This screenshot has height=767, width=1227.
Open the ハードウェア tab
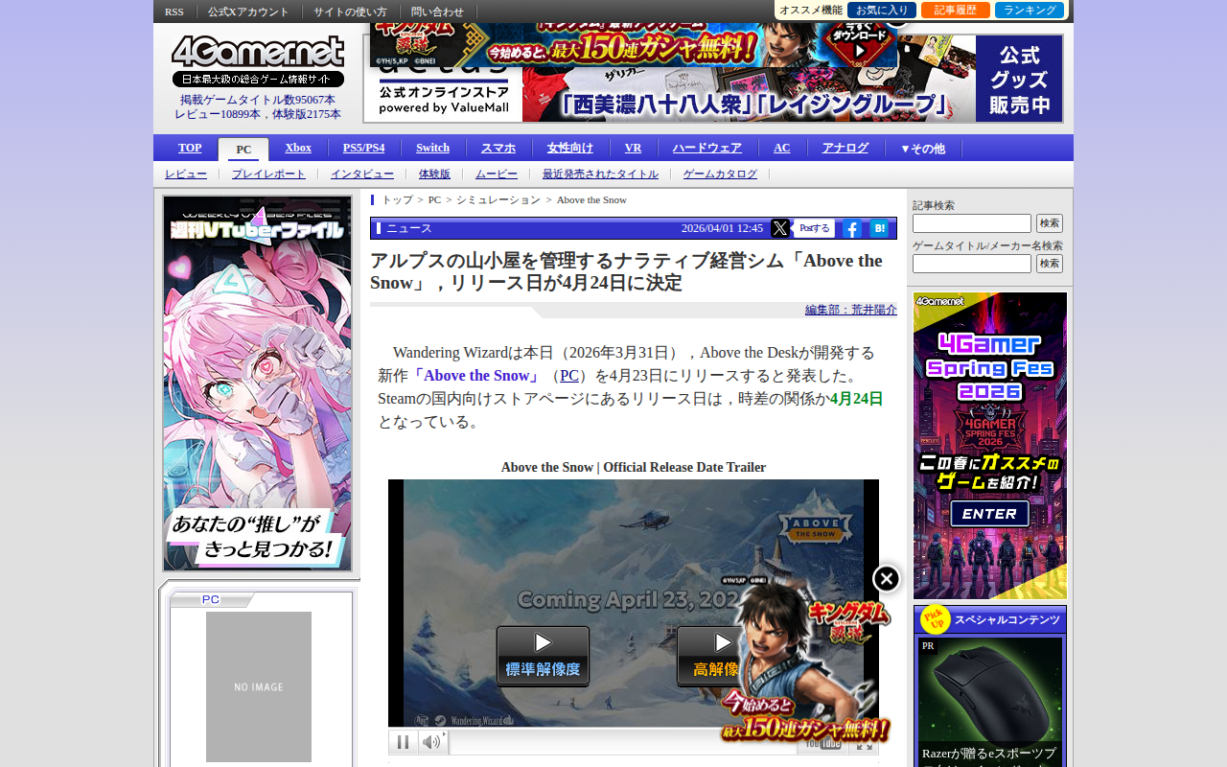tap(707, 148)
